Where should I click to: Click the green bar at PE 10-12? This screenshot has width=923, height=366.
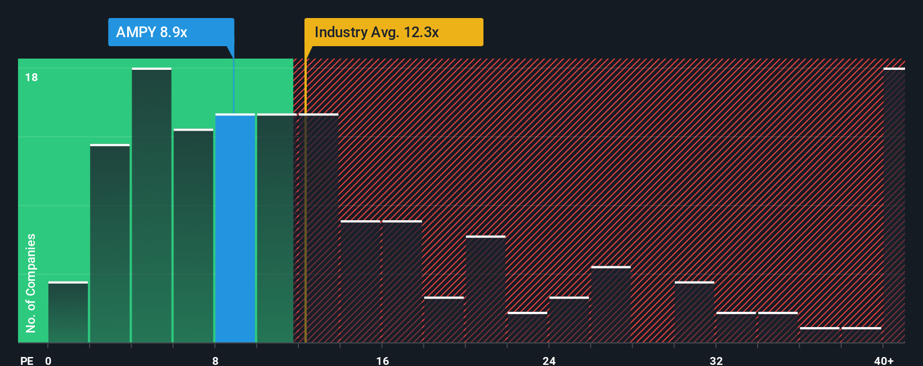[277, 228]
